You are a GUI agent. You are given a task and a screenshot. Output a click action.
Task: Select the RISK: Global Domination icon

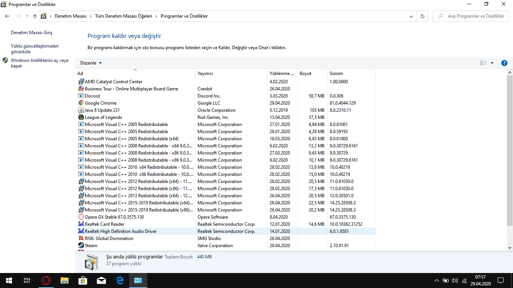coord(81,238)
